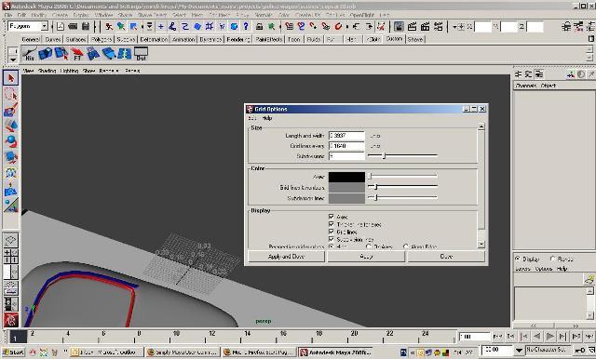This screenshot has width=596, height=359.
Task: Click the Grid Options scrollbar down arrow
Action: [481, 245]
